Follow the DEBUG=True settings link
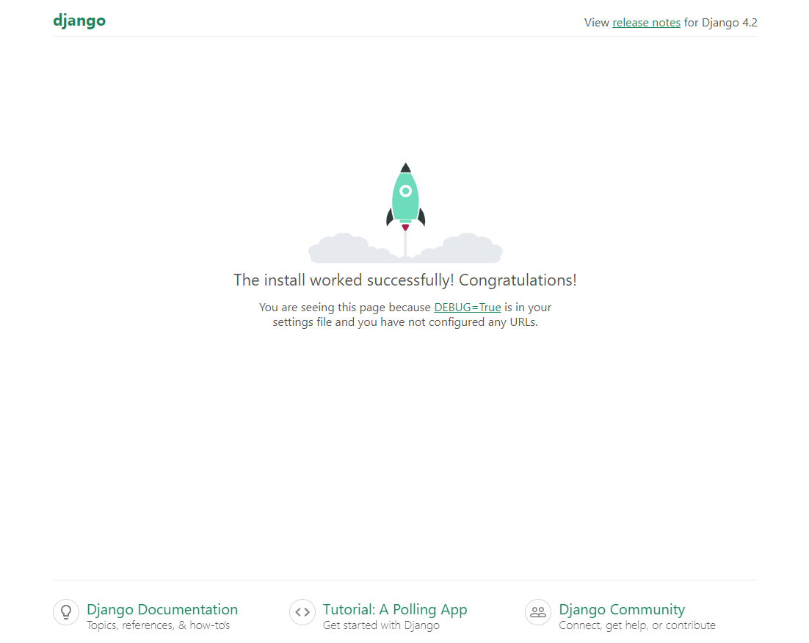 [x=468, y=307]
